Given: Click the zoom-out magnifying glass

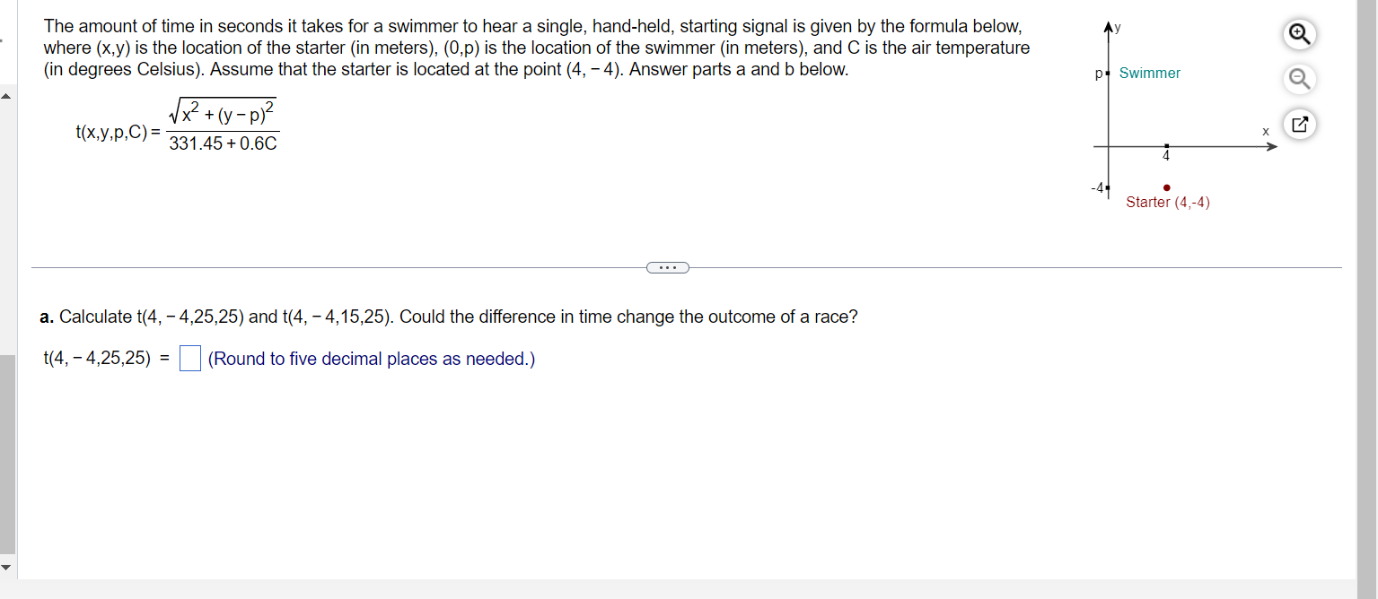Looking at the screenshot, I should pyautogui.click(x=1298, y=79).
